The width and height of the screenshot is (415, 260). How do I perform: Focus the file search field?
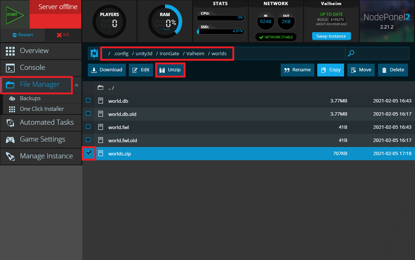coord(377,53)
